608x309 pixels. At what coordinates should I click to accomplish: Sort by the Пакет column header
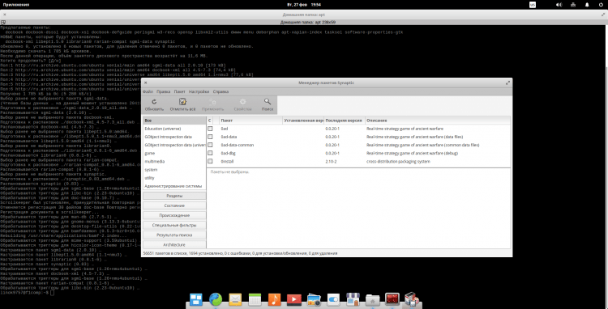pos(250,121)
